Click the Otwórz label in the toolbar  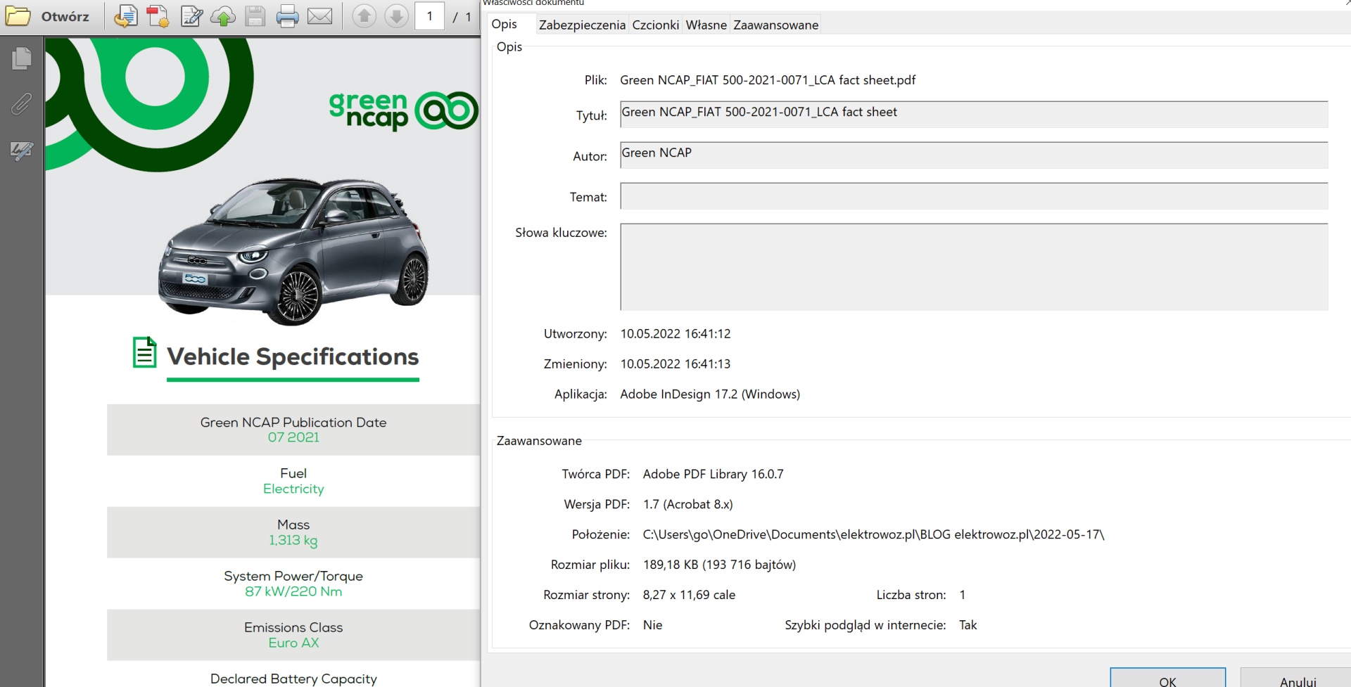coord(65,16)
